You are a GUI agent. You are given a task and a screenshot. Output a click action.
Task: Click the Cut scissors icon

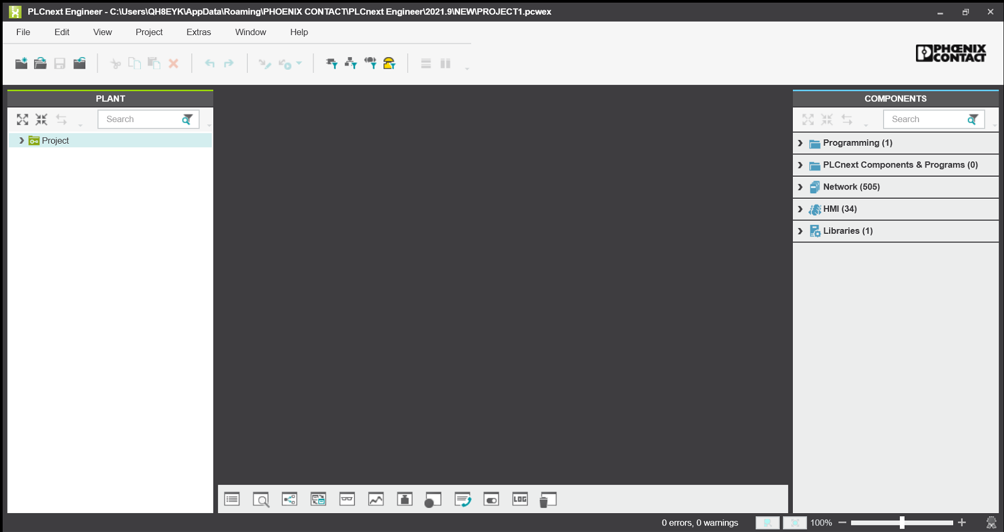115,63
